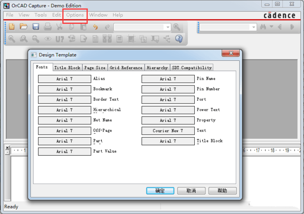Open the View menu

pyautogui.click(x=24, y=15)
